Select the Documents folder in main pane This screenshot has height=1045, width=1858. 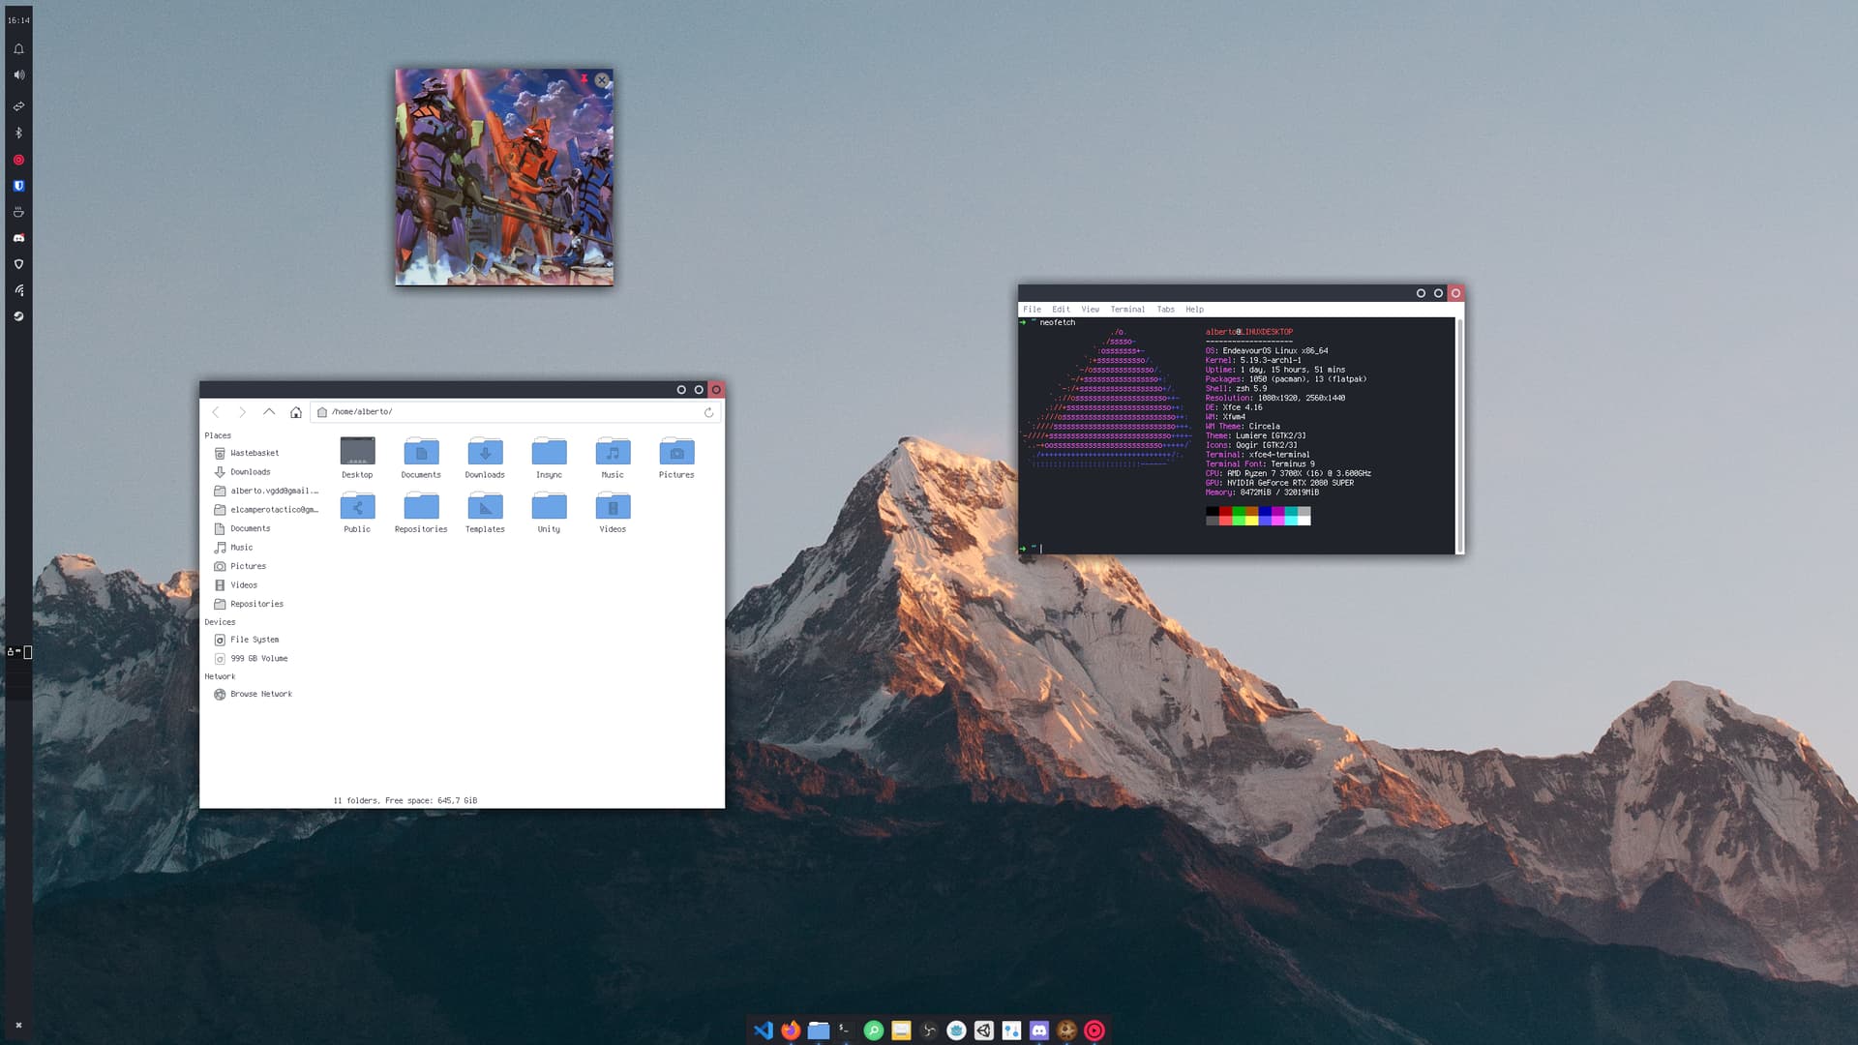(x=421, y=458)
